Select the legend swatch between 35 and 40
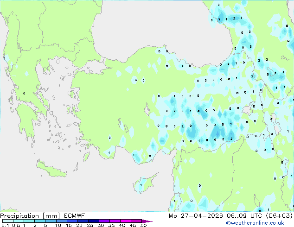The width and height of the screenshot is (294, 227). (115, 221)
